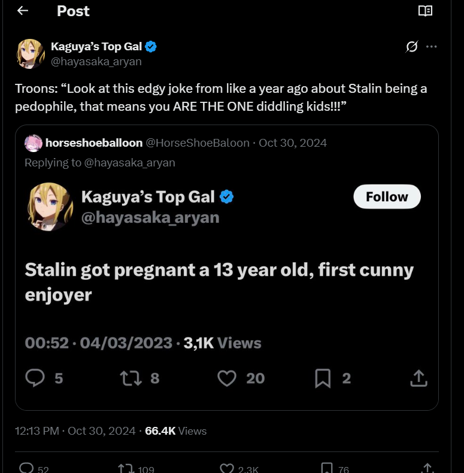Click the Follow button in embedded screenshot
The image size is (464, 473).
387,196
